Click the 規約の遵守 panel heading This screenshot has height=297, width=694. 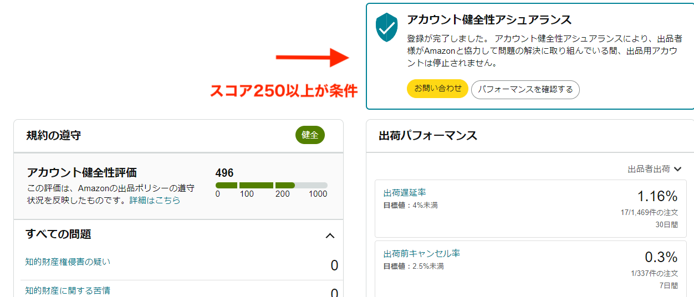pos(53,135)
